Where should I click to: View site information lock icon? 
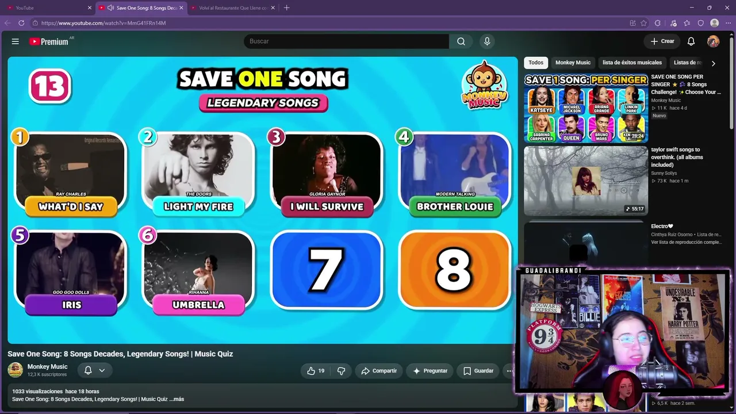click(x=35, y=23)
